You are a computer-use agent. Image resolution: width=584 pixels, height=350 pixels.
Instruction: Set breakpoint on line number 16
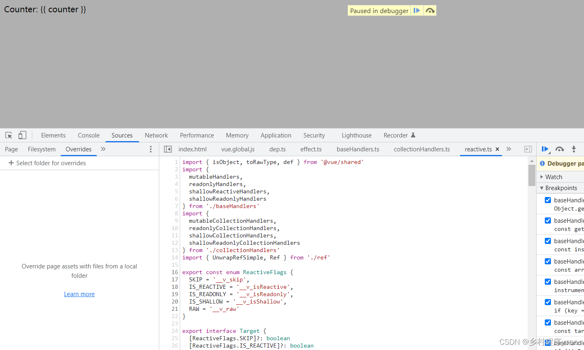[175, 272]
